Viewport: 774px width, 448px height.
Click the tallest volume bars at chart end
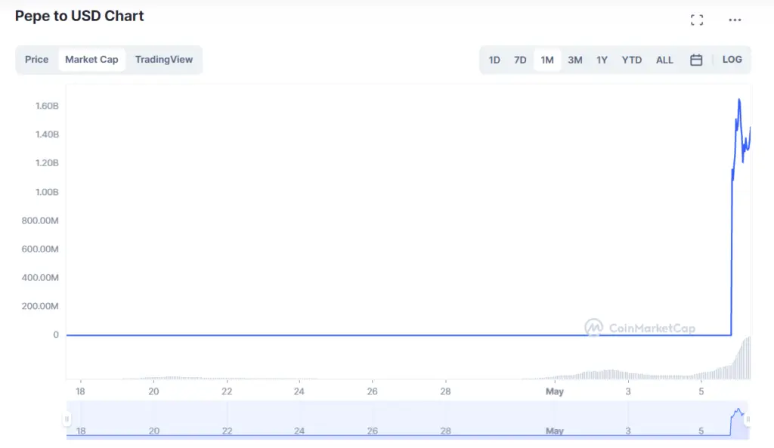click(748, 357)
